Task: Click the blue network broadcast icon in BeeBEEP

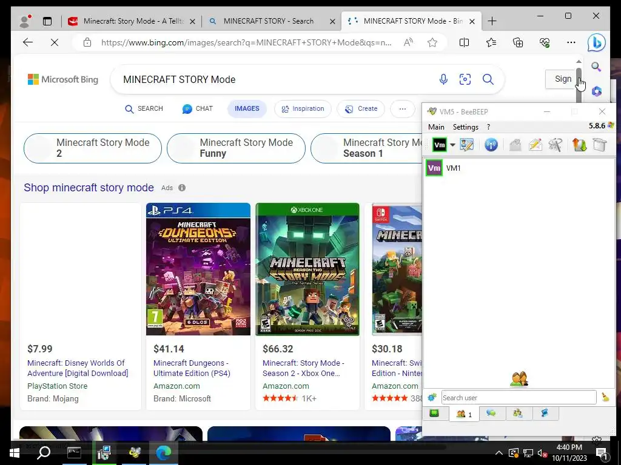Action: 491,145
